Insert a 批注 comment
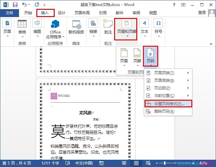 pyautogui.click(x=108, y=27)
